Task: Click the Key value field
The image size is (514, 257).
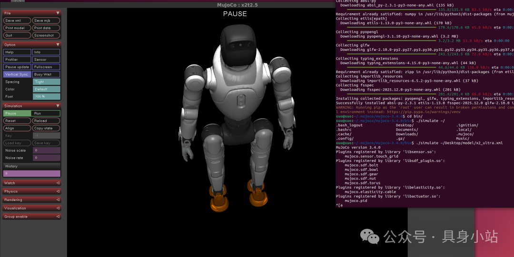Action: click(46, 135)
